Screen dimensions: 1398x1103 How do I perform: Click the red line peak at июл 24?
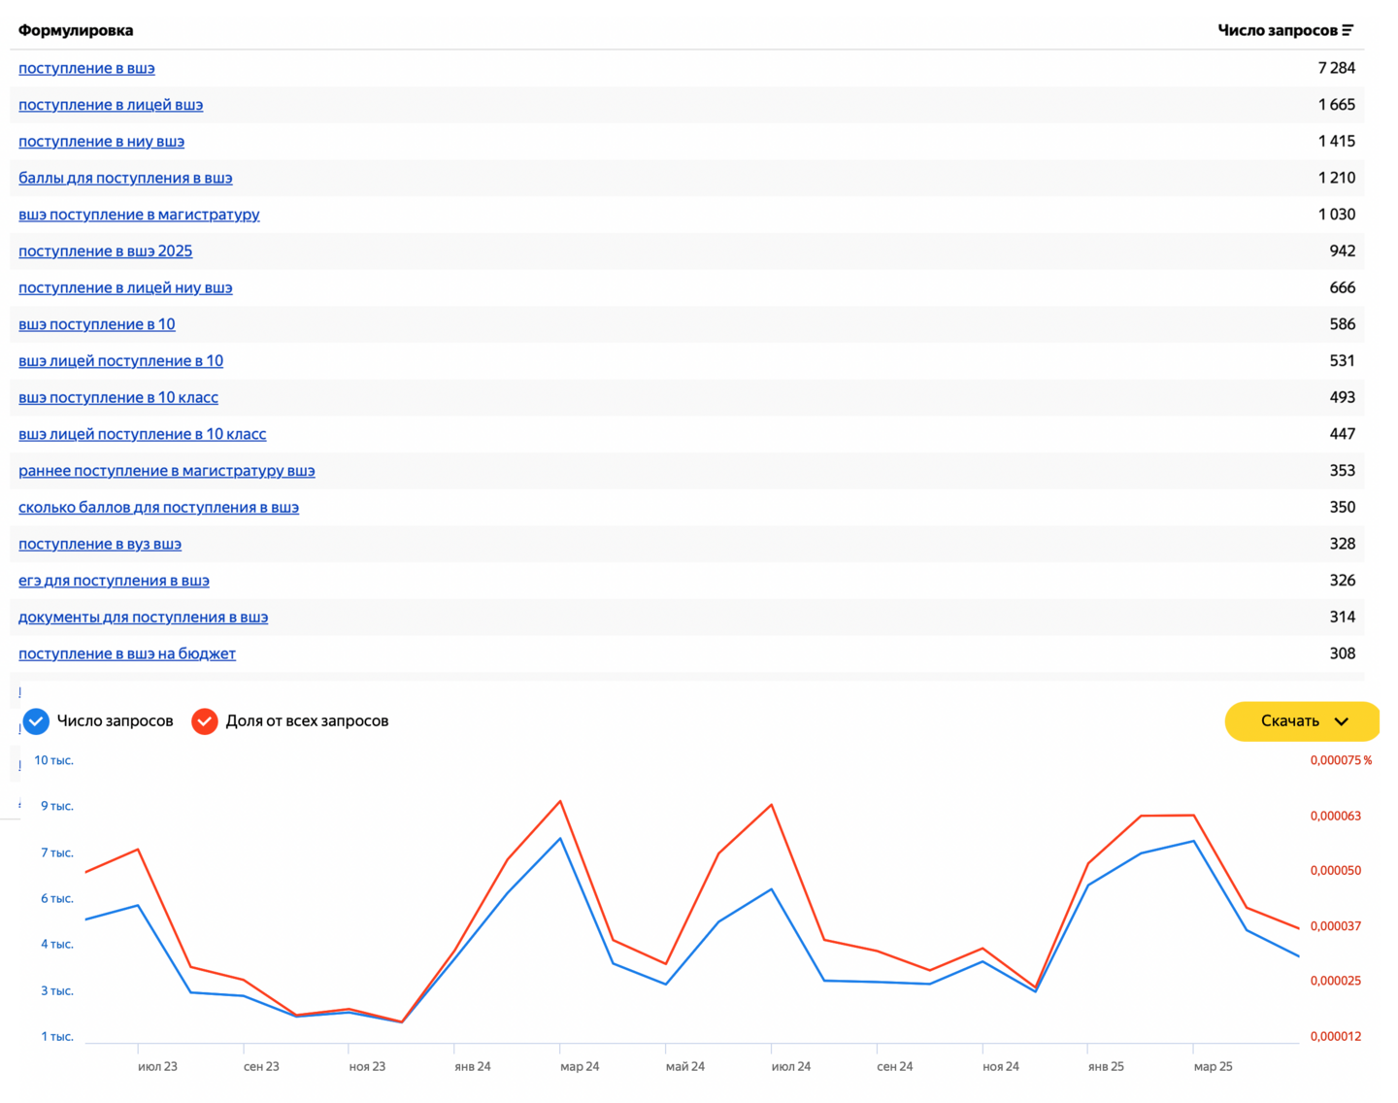[x=772, y=805]
